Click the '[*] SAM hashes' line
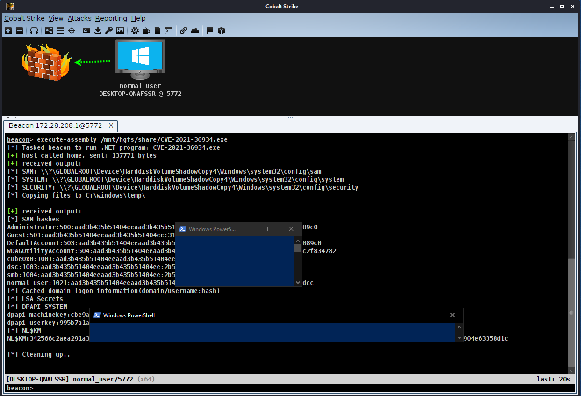The image size is (581, 396). (33, 219)
